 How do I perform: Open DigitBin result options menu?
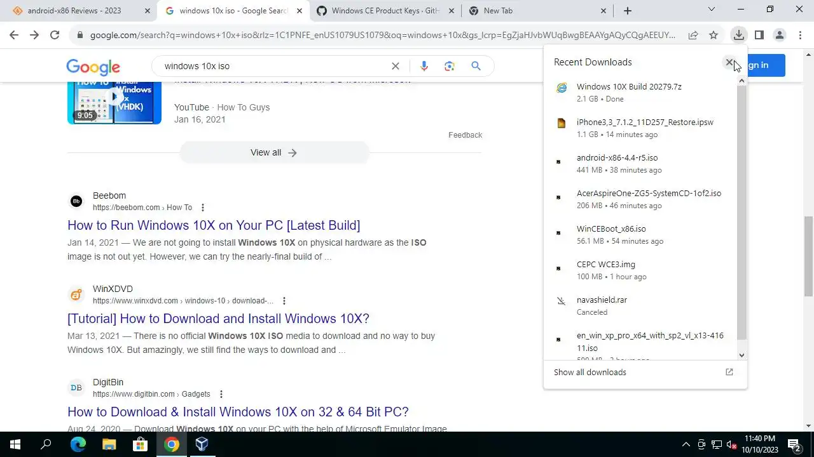click(221, 394)
